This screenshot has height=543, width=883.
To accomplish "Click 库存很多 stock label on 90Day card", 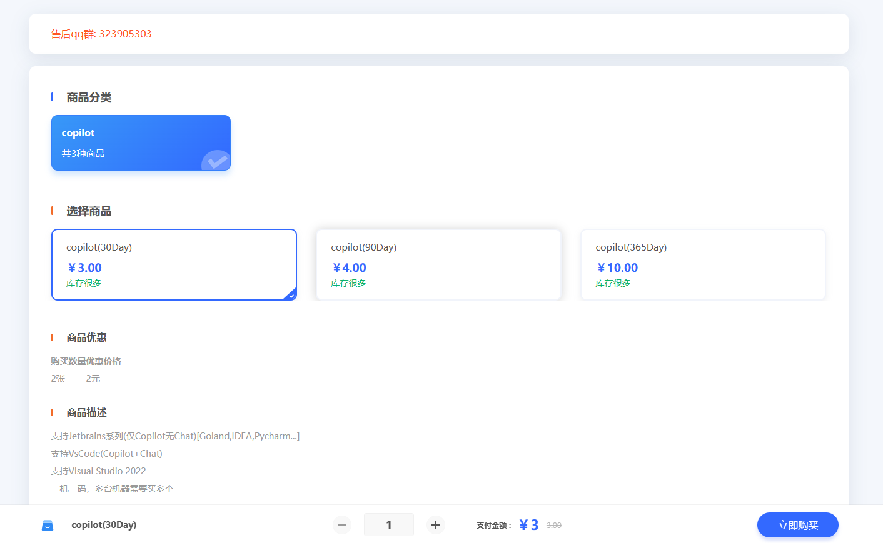I will point(348,283).
